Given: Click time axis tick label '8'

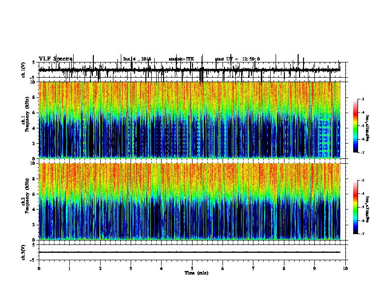Looking at the screenshot, I should click(x=284, y=269).
